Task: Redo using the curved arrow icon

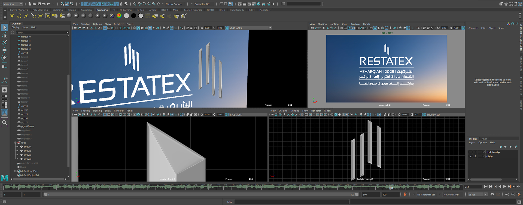Action: (49, 4)
